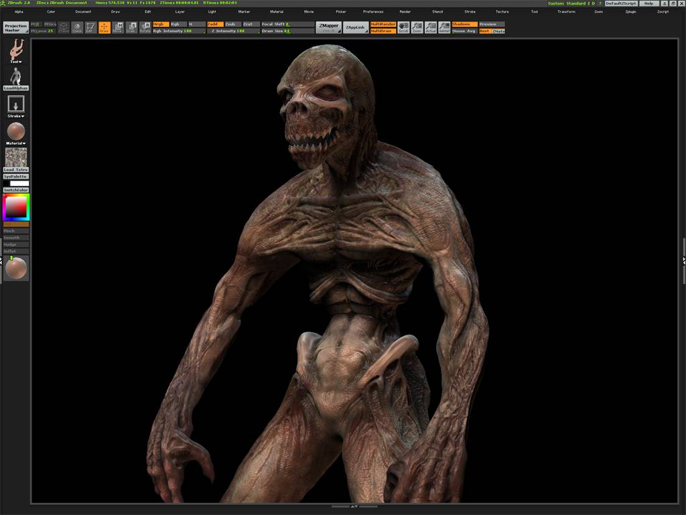The image size is (686, 515).
Task: Open the Transform menu
Action: coord(567,12)
